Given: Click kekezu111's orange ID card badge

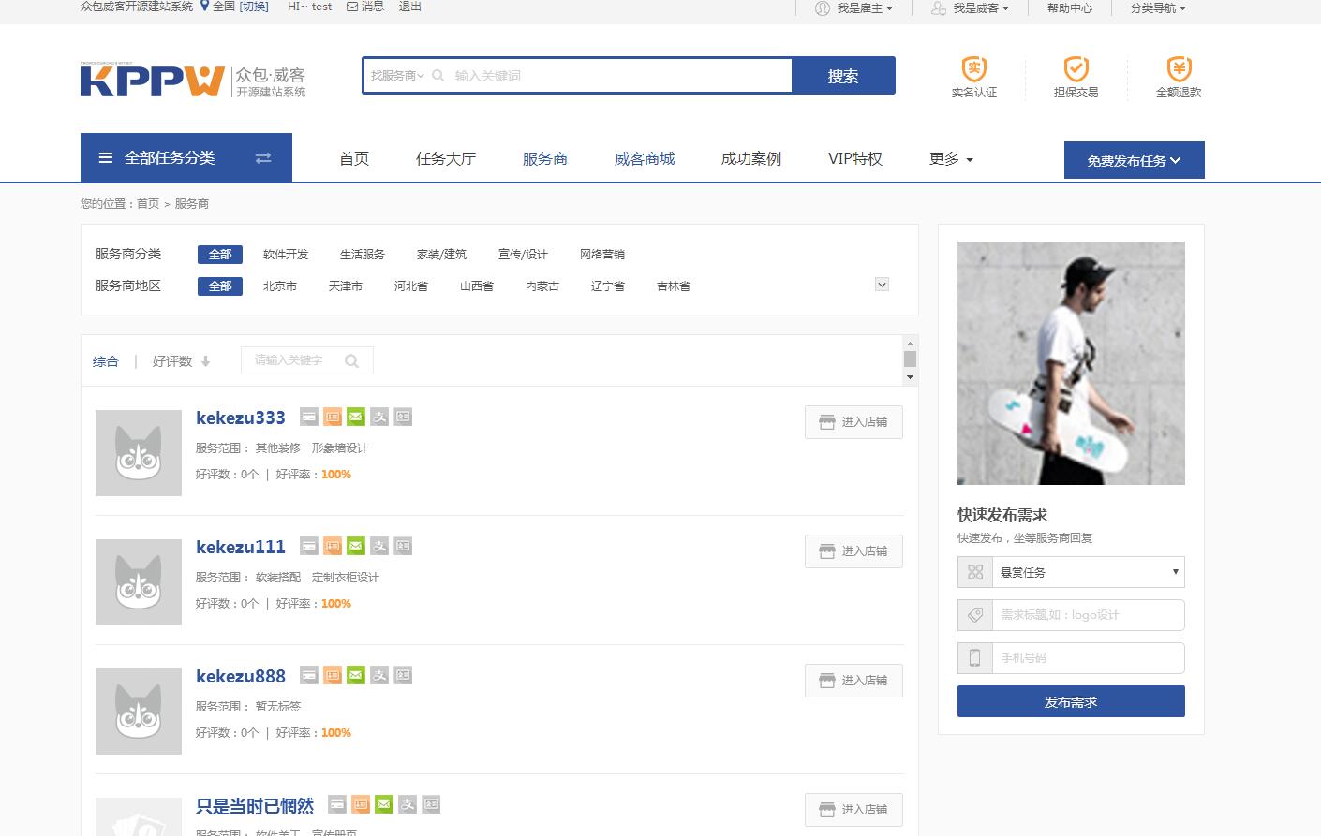Looking at the screenshot, I should point(333,546).
